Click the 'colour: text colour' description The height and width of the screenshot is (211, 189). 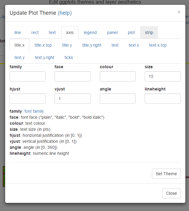click(27, 123)
